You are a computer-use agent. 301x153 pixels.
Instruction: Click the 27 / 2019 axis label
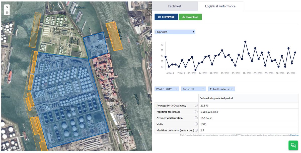[247, 73]
